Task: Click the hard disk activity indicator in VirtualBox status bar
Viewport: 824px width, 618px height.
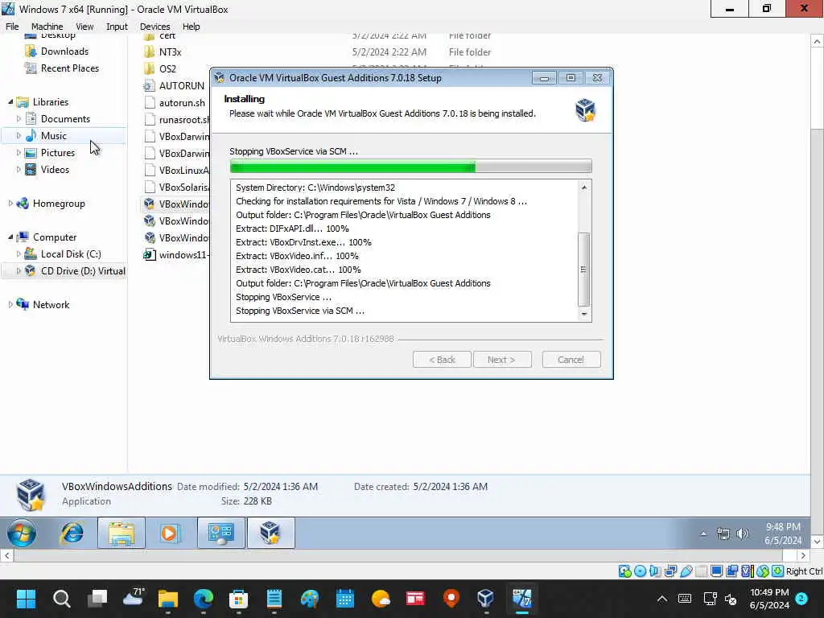Action: pos(624,571)
